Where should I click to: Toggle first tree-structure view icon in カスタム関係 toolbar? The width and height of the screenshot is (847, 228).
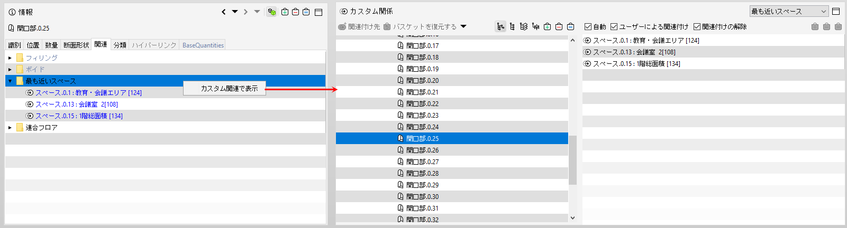point(500,26)
